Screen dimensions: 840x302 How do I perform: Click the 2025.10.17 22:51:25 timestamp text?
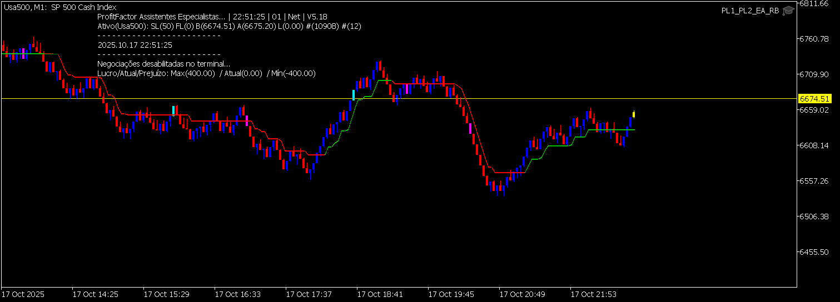click(135, 45)
